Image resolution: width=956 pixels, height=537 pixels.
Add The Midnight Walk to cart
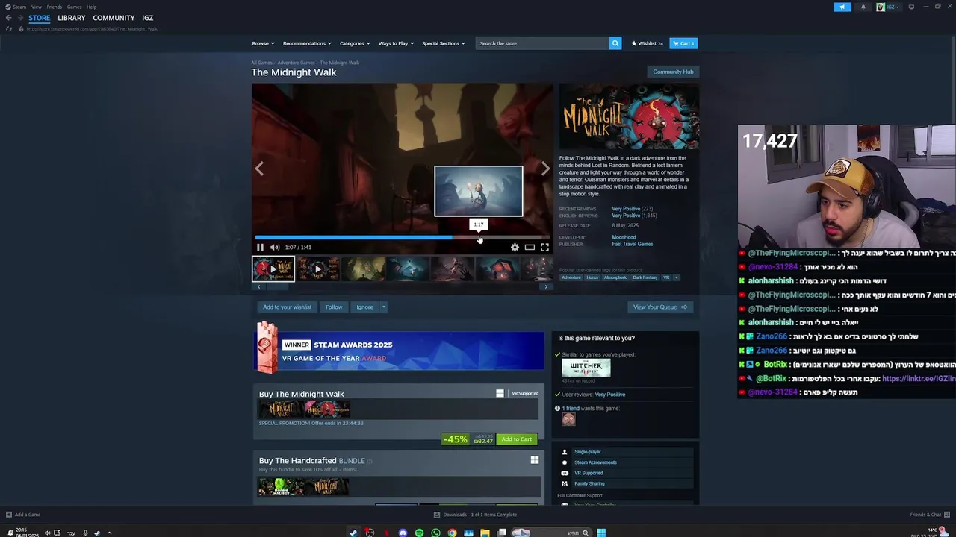pos(517,439)
